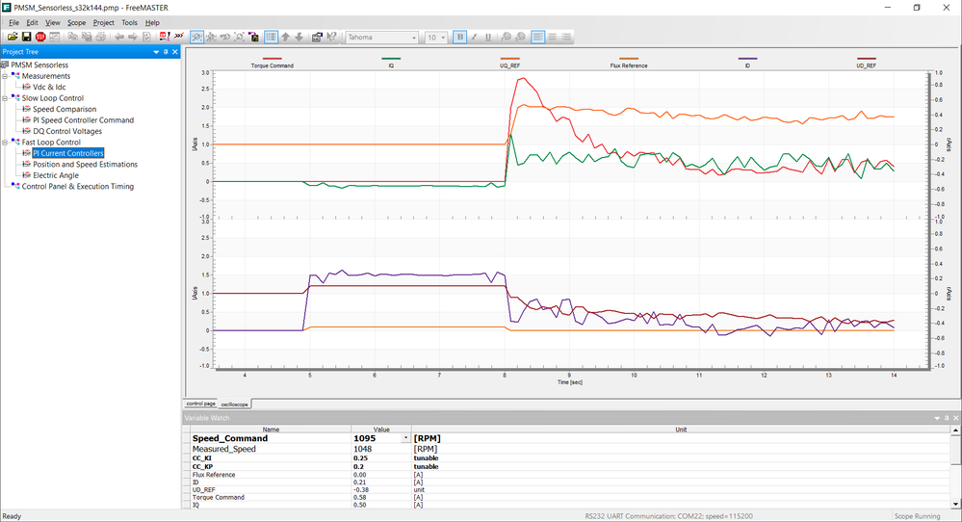The height and width of the screenshot is (522, 962).
Task: Click the copy icon in the toolbar
Action: (72, 37)
